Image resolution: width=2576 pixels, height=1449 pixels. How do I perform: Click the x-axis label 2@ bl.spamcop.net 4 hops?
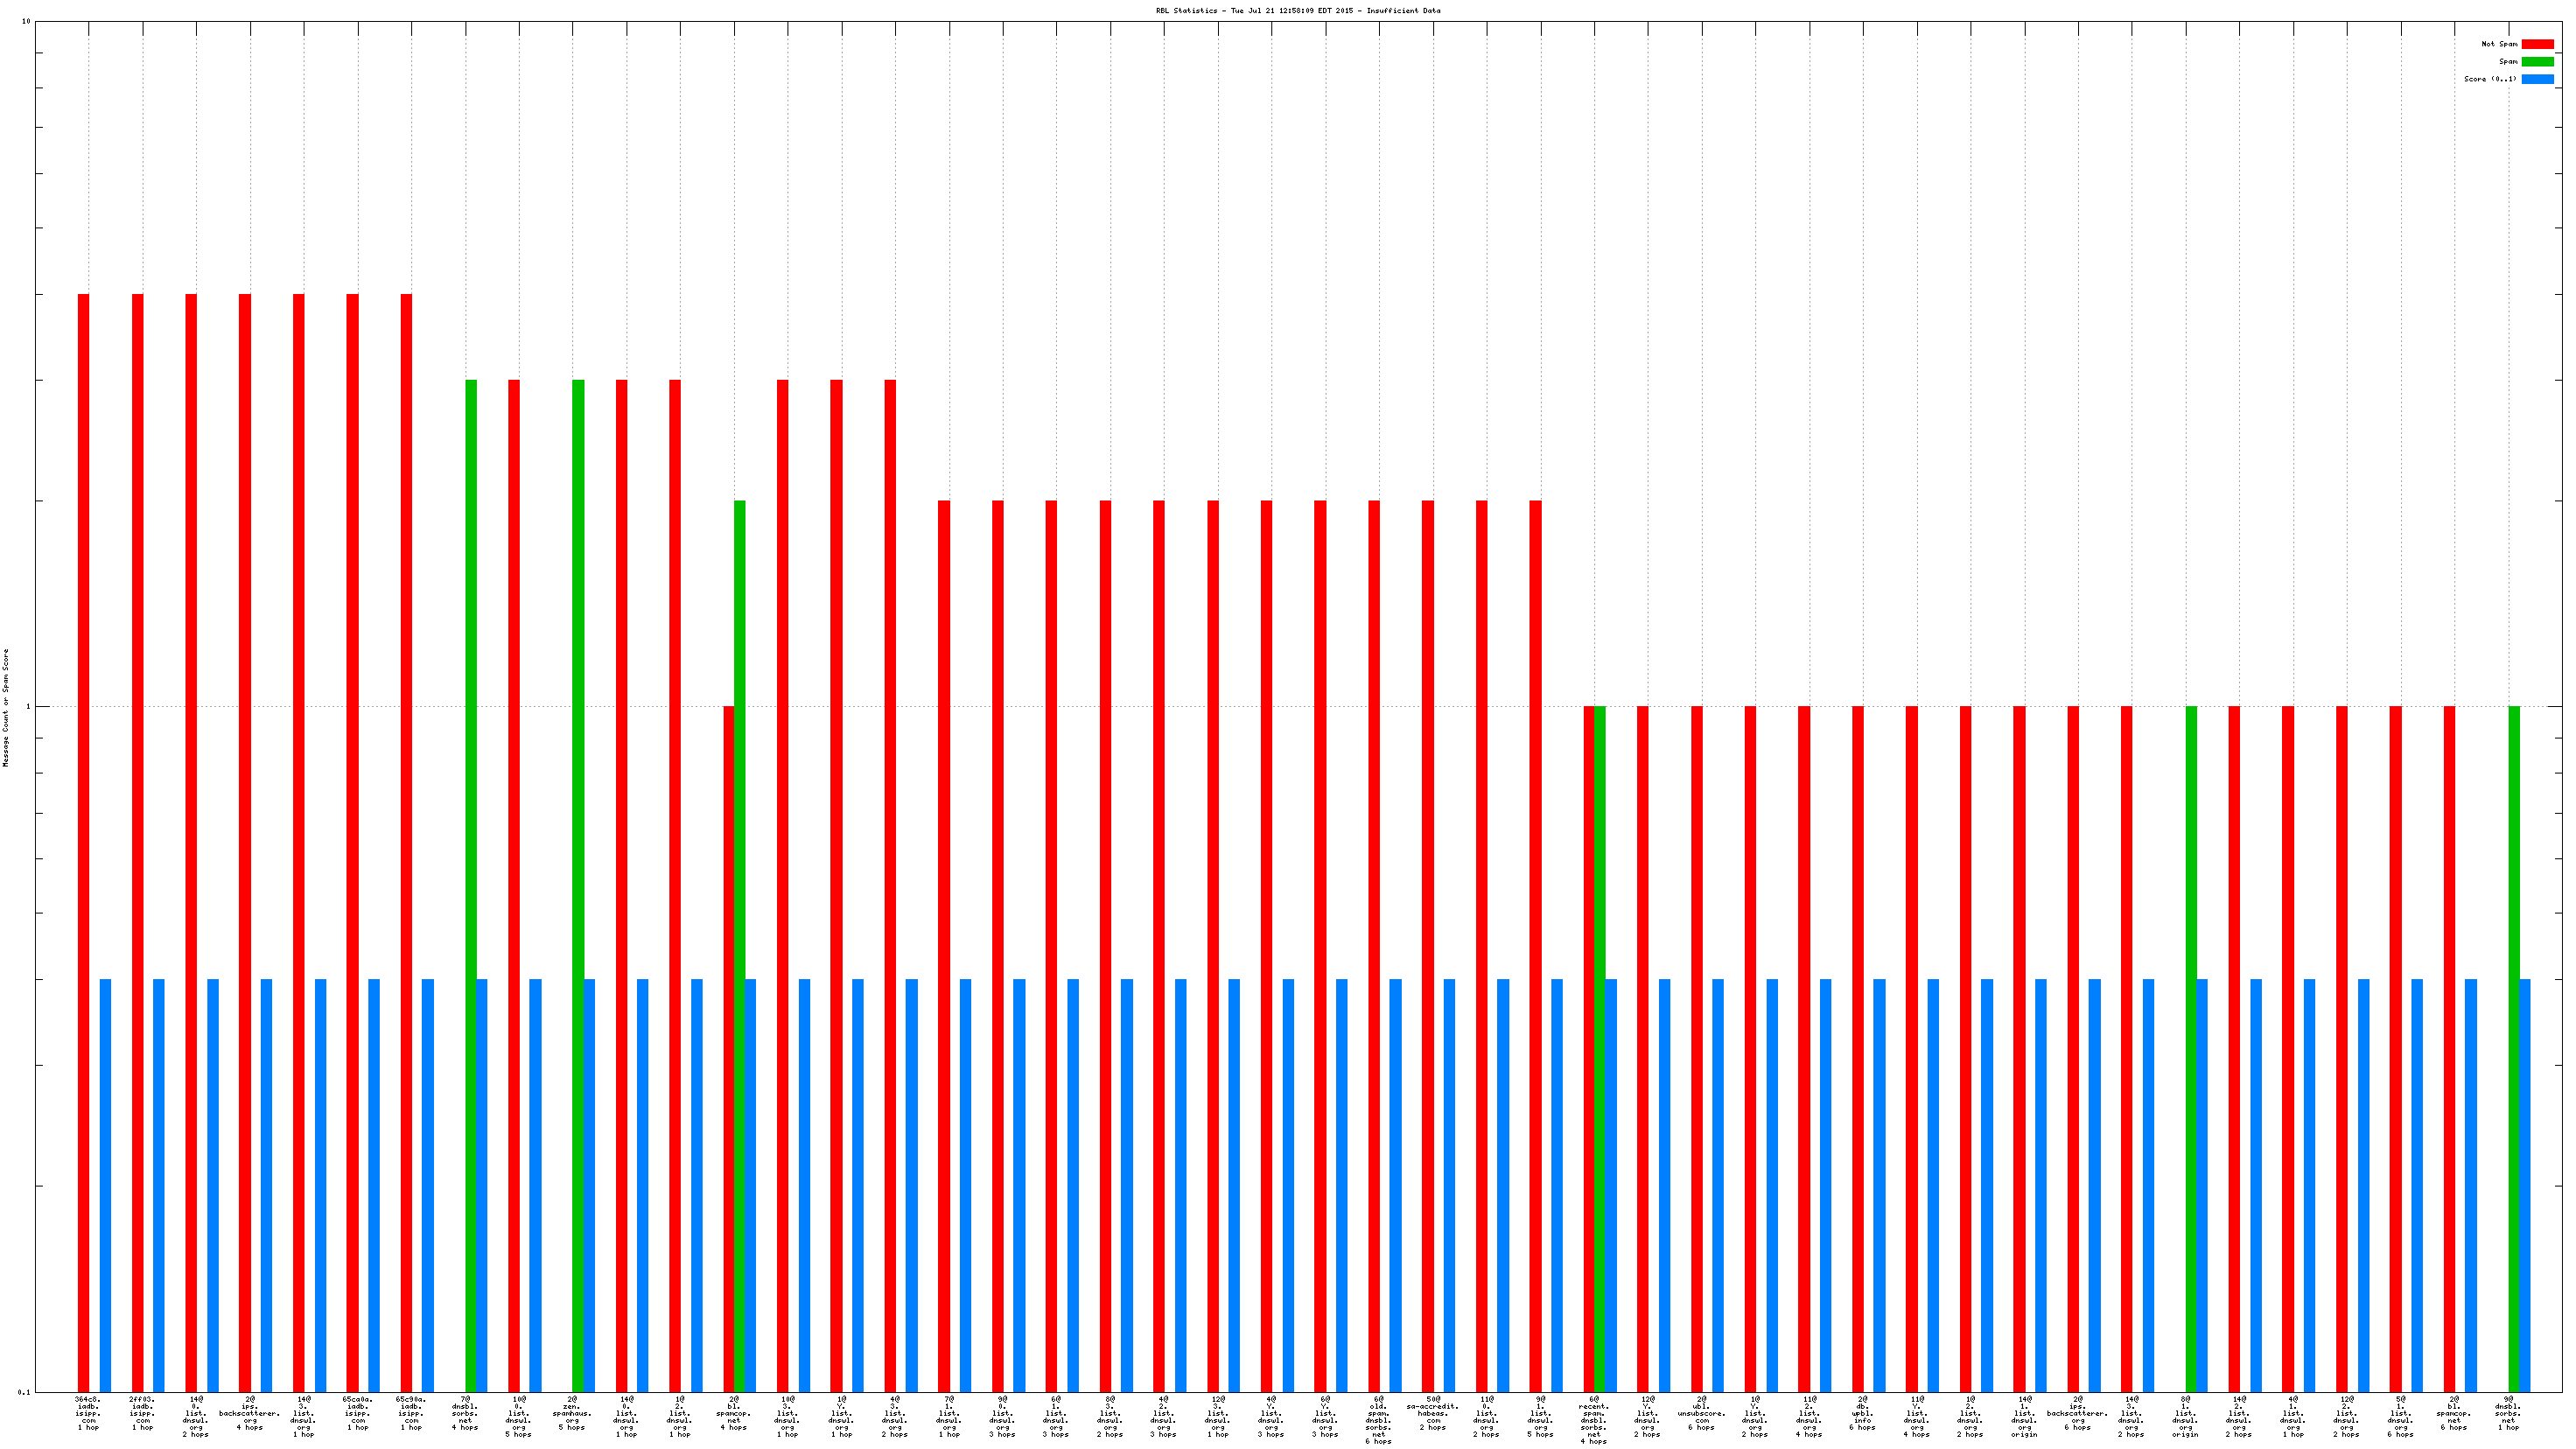(734, 1412)
